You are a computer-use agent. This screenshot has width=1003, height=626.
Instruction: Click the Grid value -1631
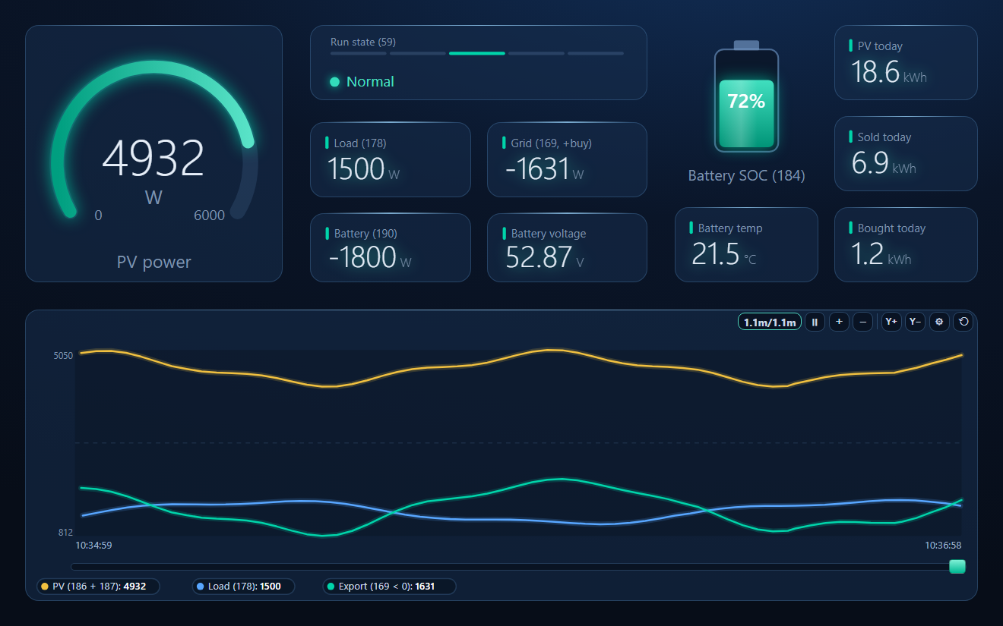point(536,168)
